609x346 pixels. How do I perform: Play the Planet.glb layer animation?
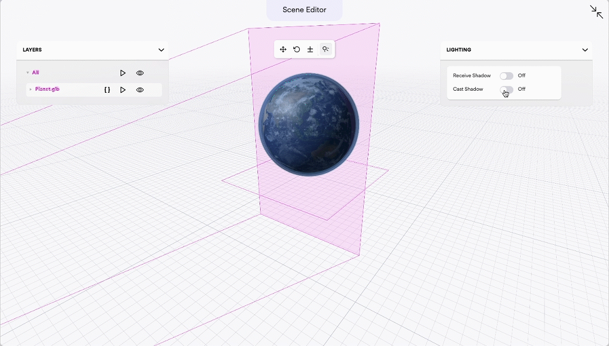click(123, 90)
